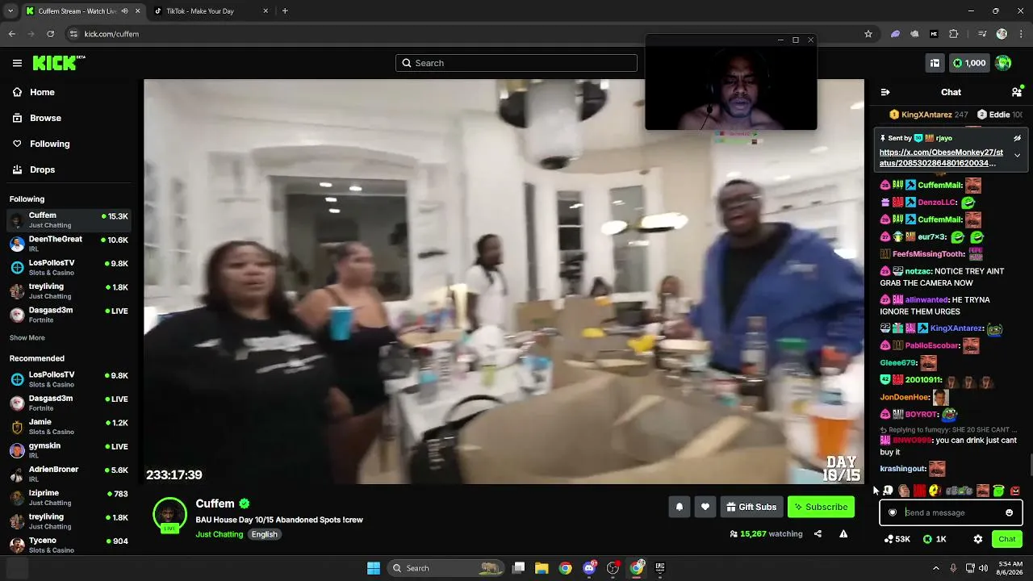Subscribe to Cuffem's channel
Screen dimensions: 1033x581
tap(821, 507)
